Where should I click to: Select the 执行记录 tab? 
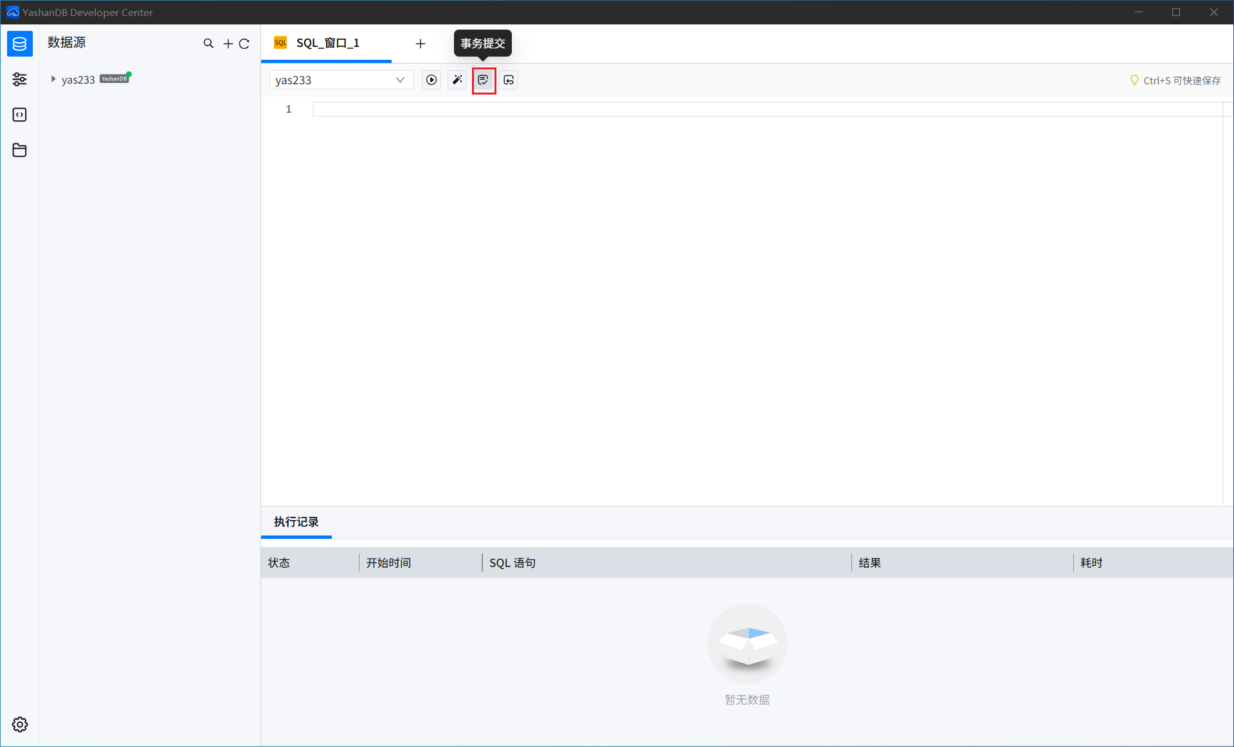coord(296,522)
